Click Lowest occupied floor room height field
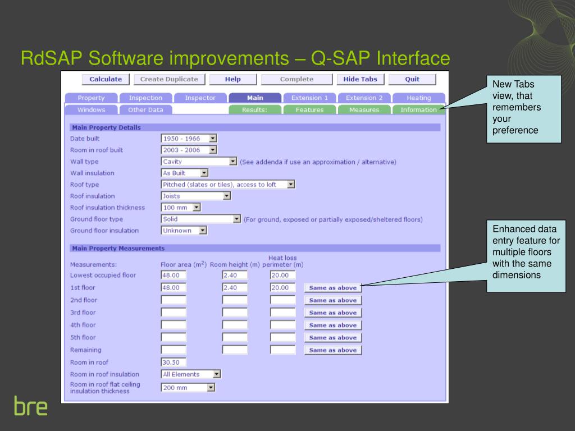 point(235,275)
